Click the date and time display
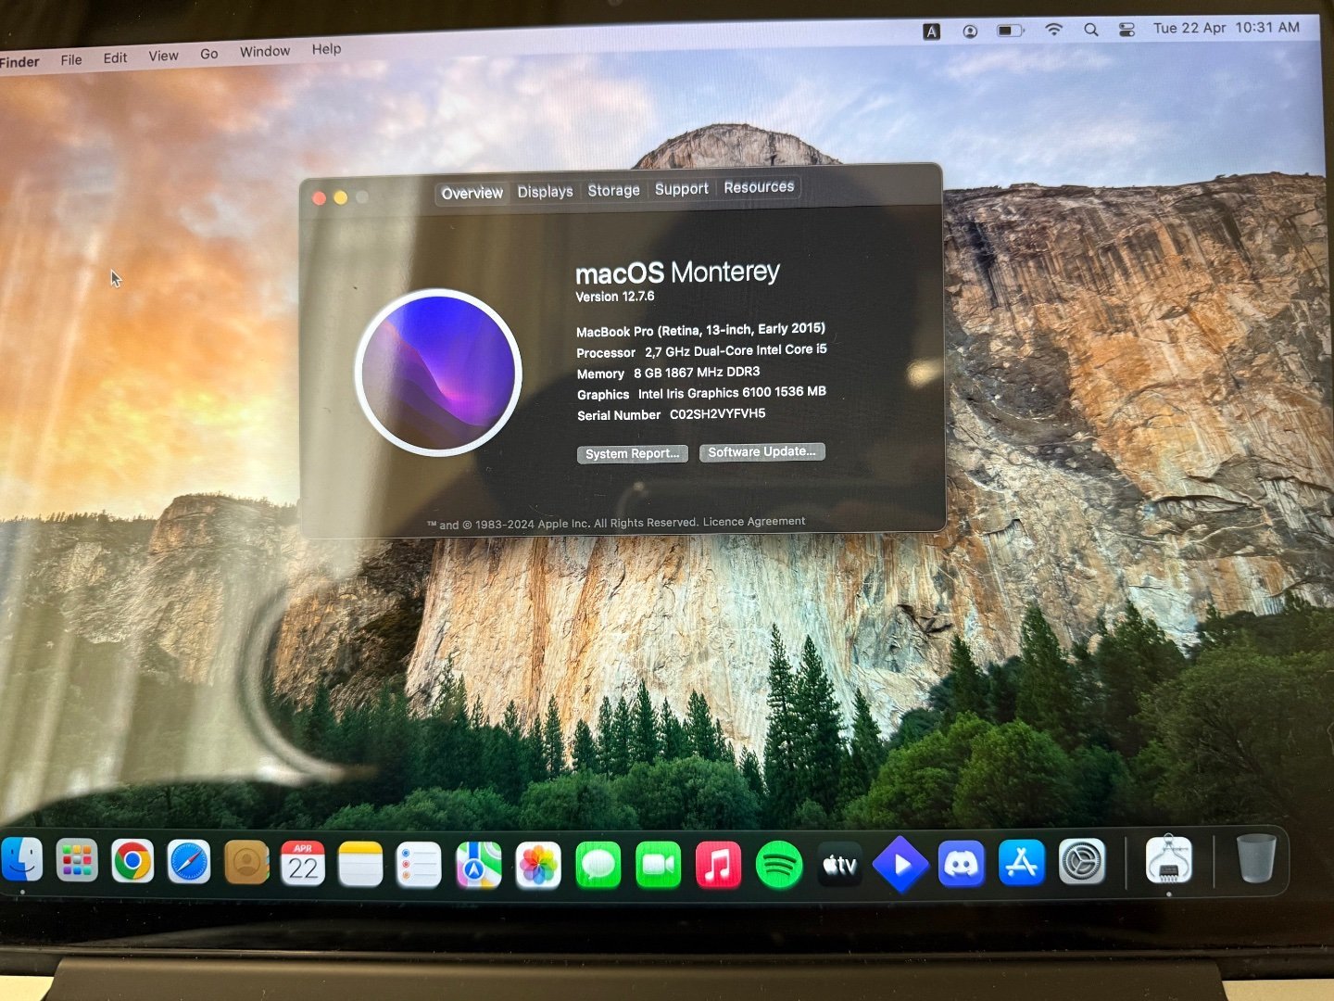1334x1001 pixels. point(1226,28)
